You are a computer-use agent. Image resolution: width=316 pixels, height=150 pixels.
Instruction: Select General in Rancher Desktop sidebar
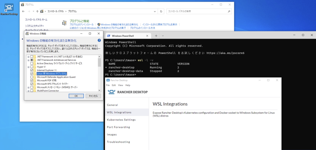pos(127,105)
